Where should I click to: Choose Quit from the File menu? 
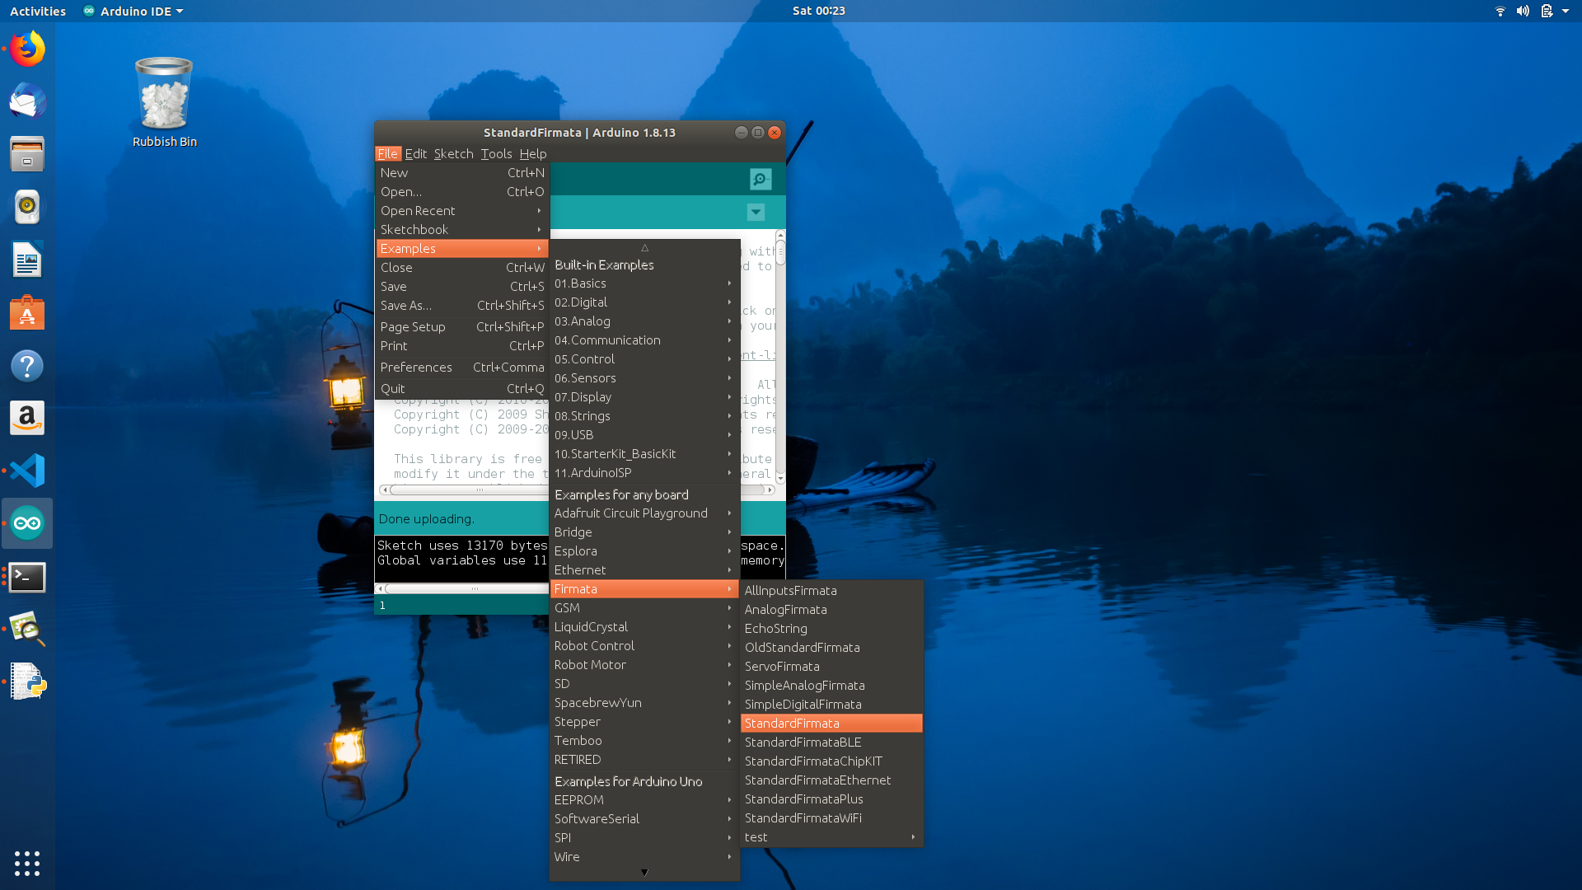462,388
